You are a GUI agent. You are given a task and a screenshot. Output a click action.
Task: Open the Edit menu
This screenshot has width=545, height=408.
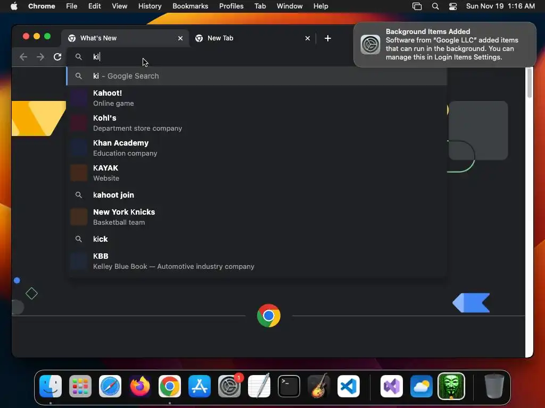tap(94, 6)
